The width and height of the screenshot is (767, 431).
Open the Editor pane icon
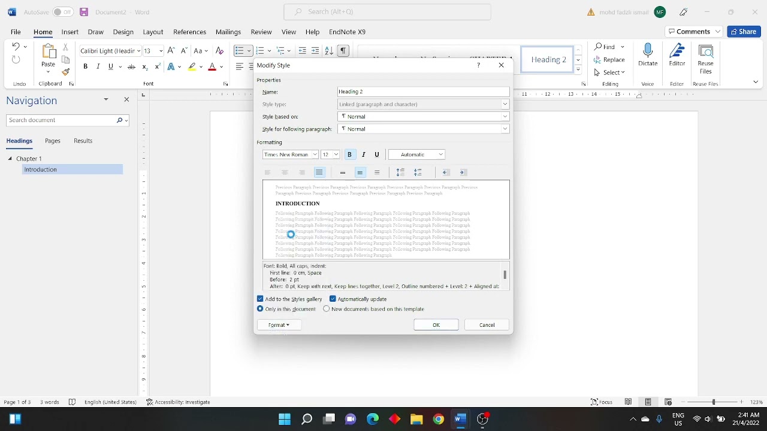click(677, 51)
